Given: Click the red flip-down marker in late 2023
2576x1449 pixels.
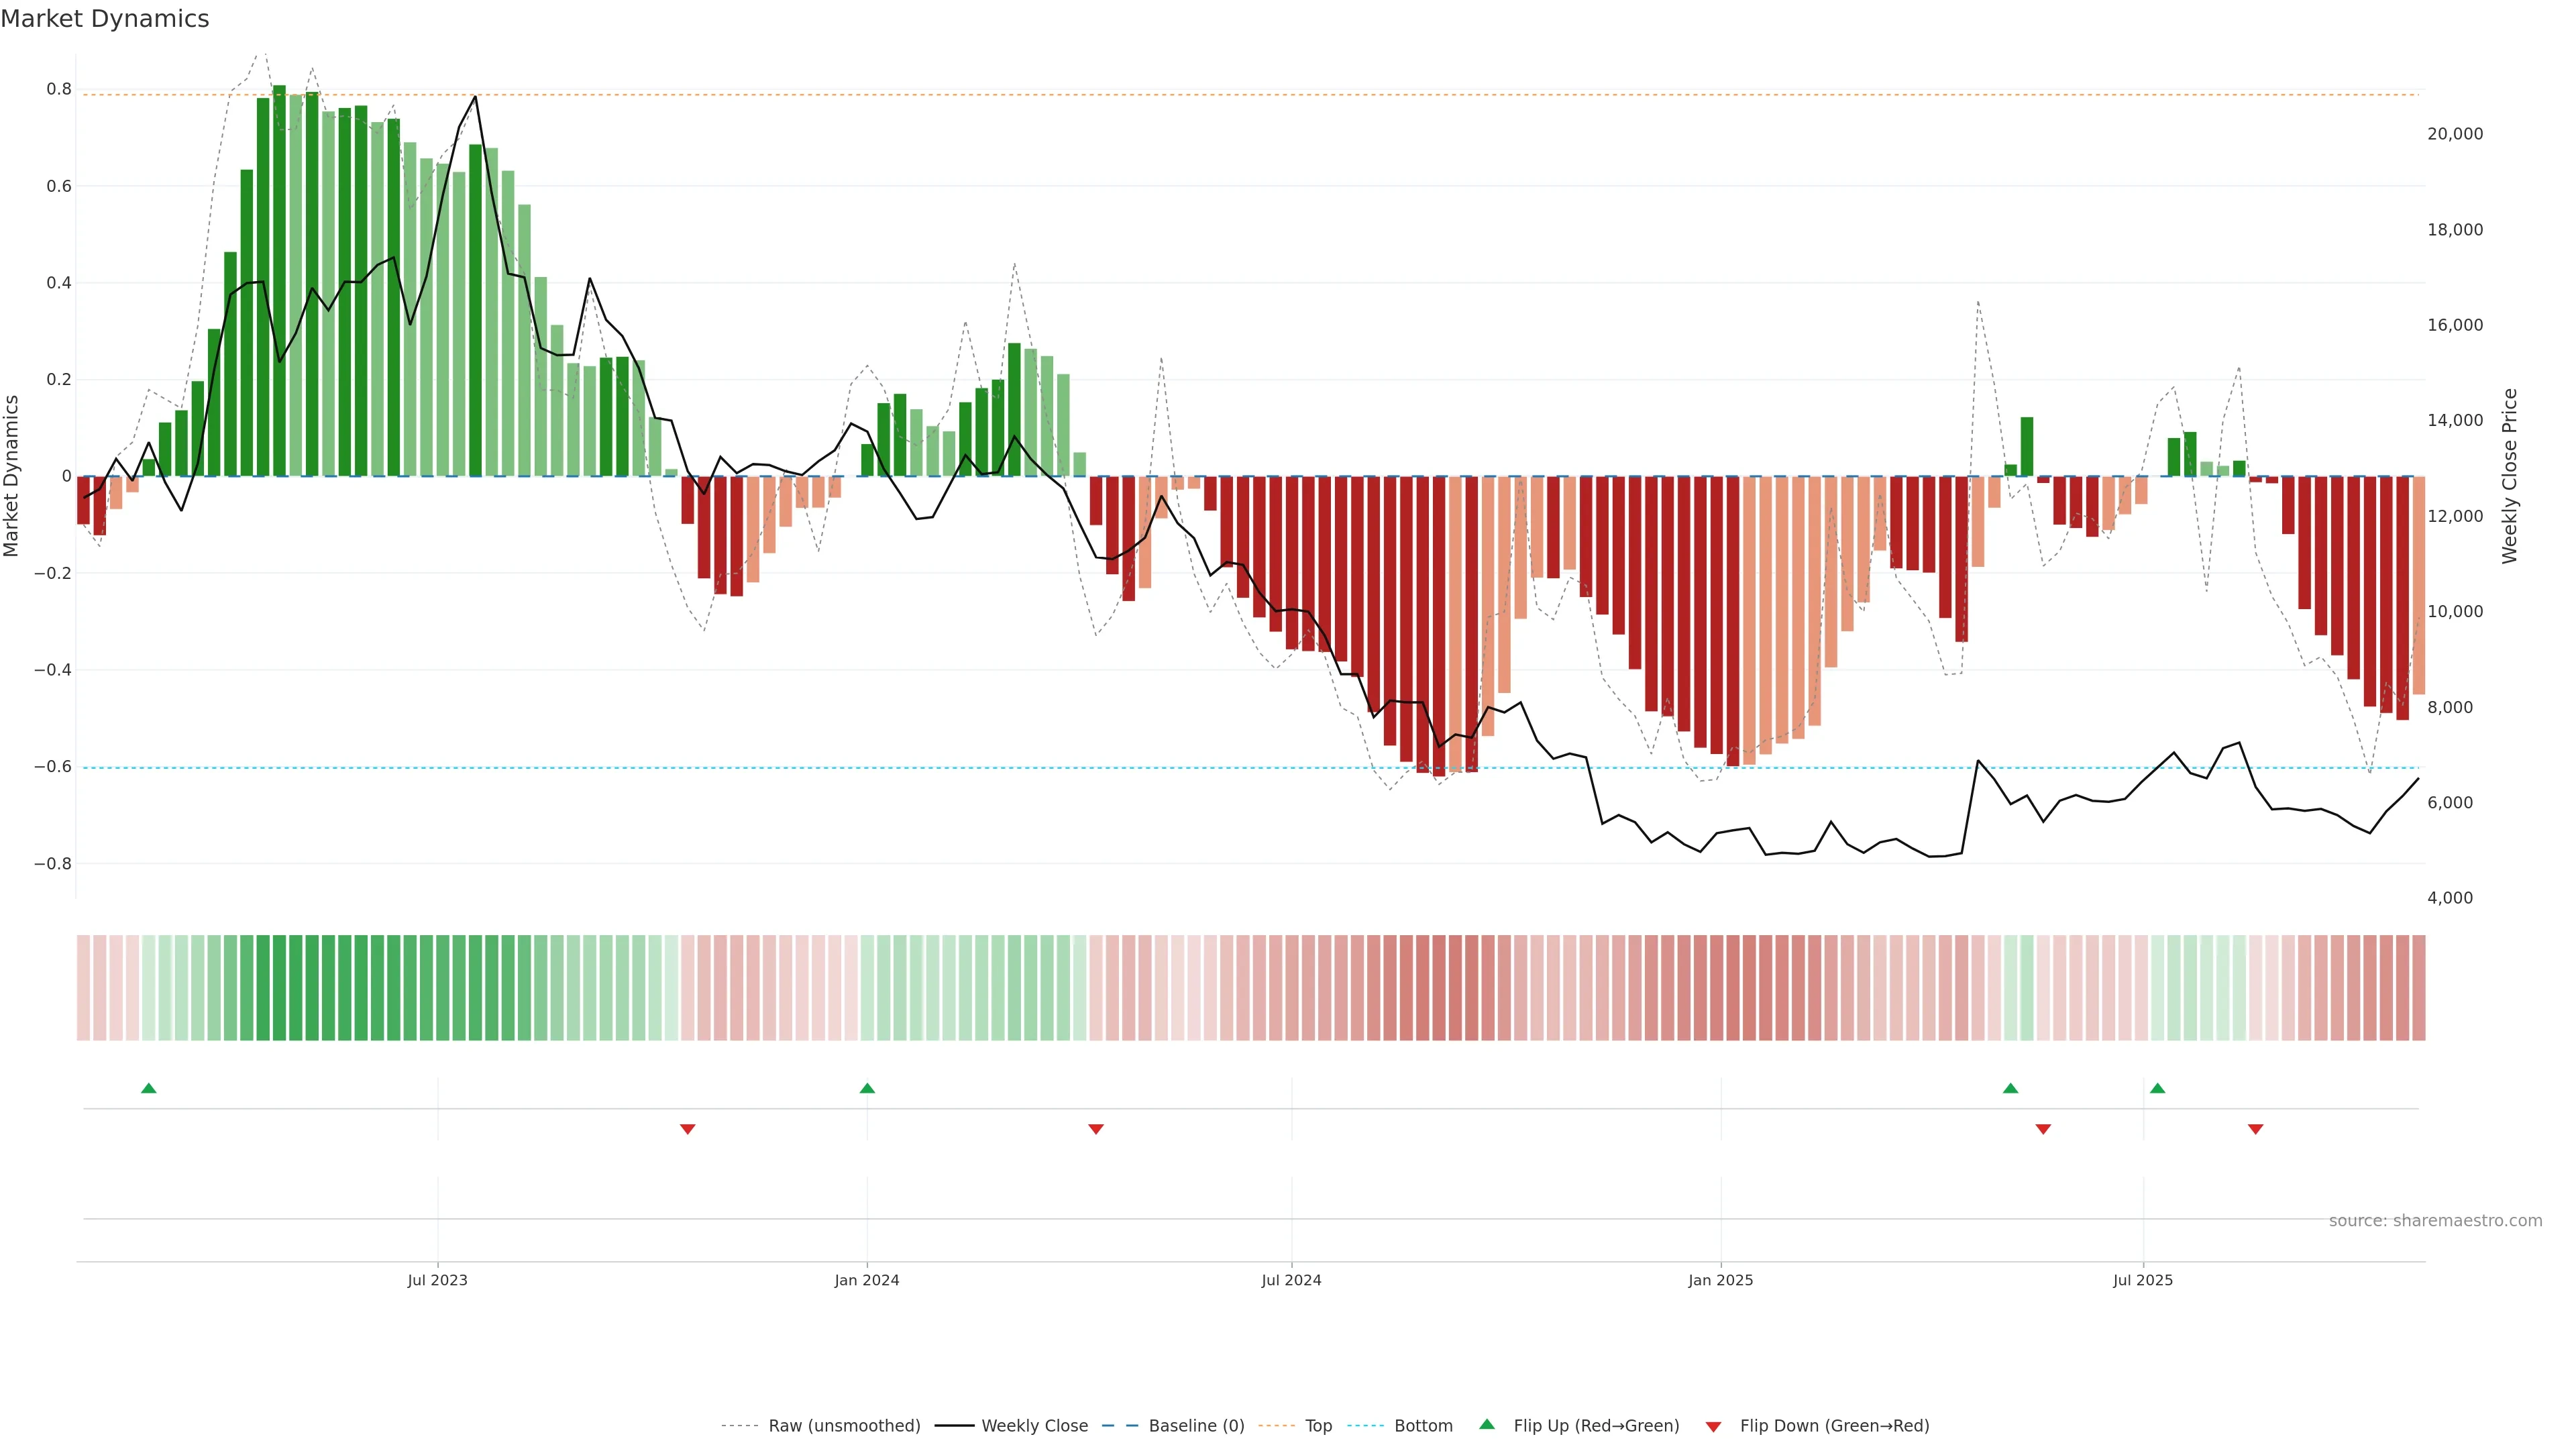Looking at the screenshot, I should pyautogui.click(x=687, y=1129).
